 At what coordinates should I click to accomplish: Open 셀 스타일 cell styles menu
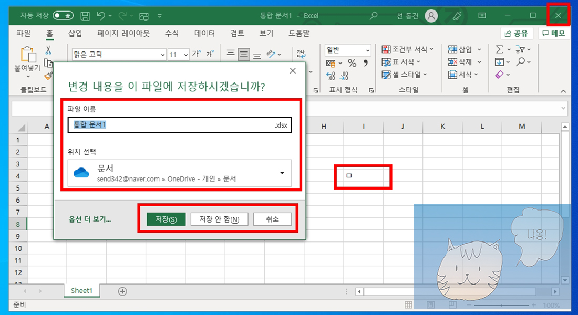point(405,75)
